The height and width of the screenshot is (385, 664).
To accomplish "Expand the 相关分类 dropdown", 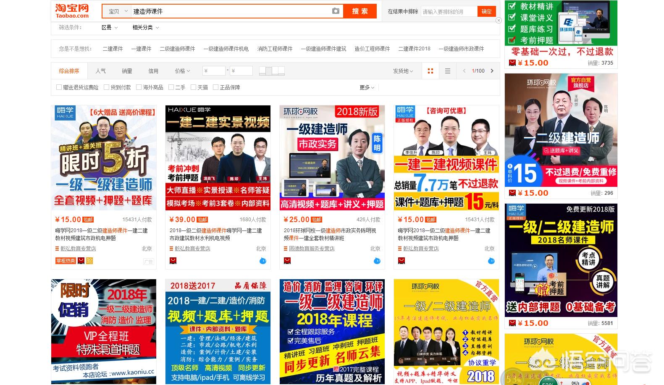I will [x=146, y=27].
